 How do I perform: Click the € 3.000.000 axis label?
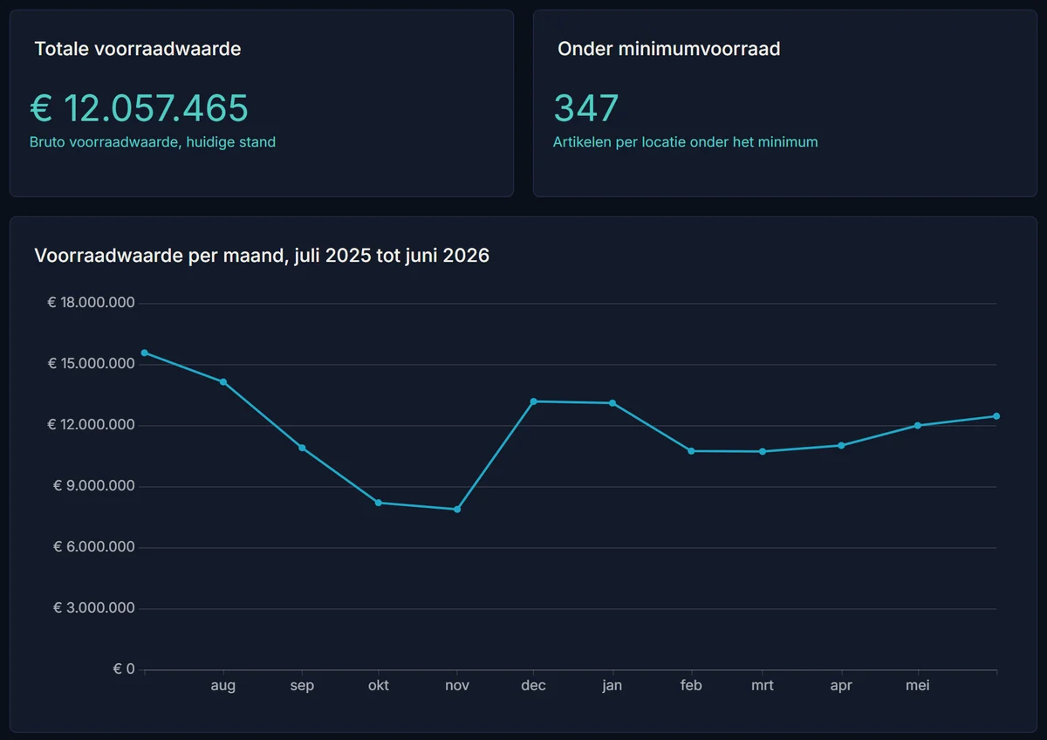pos(94,608)
